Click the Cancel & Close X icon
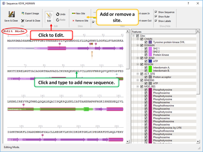The height and width of the screenshot is (152, 203). pyautogui.click(x=23, y=21)
